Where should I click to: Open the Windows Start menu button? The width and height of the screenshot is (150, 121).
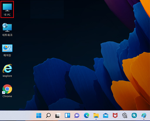pos(39,115)
